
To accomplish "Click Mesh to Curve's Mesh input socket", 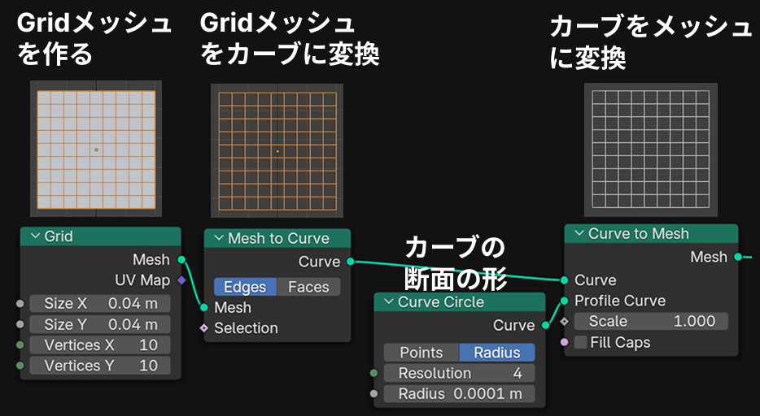I will pyautogui.click(x=204, y=308).
